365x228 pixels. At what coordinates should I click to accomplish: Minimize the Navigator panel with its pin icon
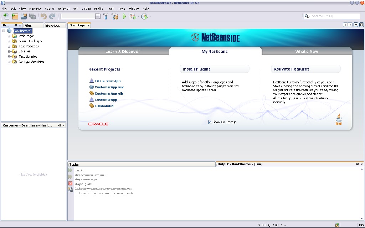[x=60, y=125]
